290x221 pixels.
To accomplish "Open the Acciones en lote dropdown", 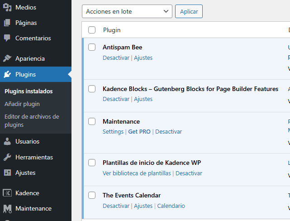I will [127, 11].
